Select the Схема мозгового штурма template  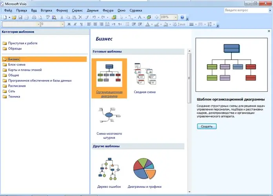[x=109, y=123]
